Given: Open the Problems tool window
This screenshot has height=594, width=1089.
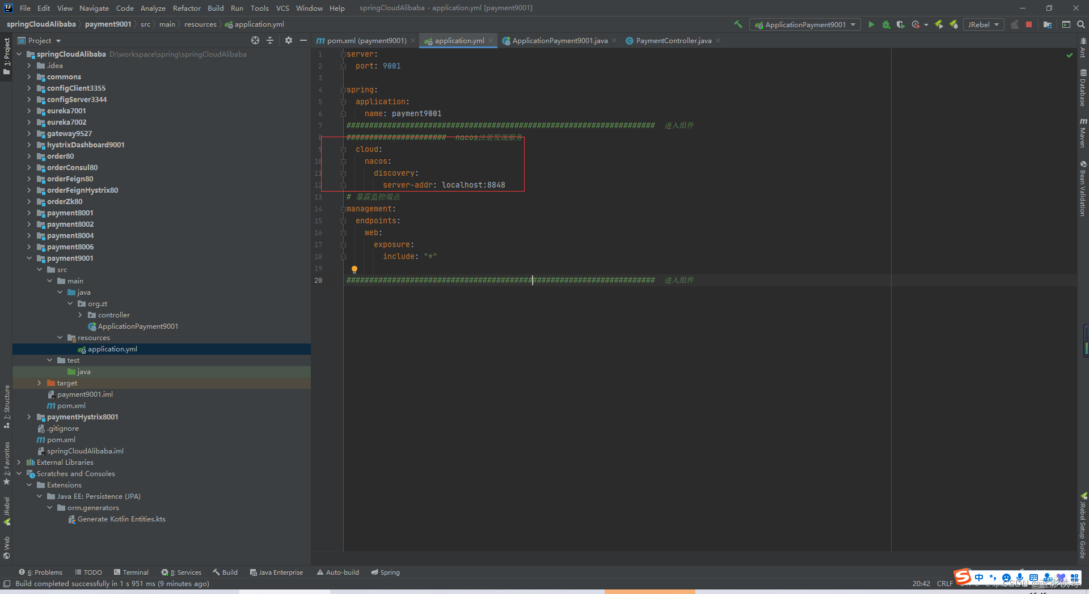Looking at the screenshot, I should pyautogui.click(x=41, y=572).
